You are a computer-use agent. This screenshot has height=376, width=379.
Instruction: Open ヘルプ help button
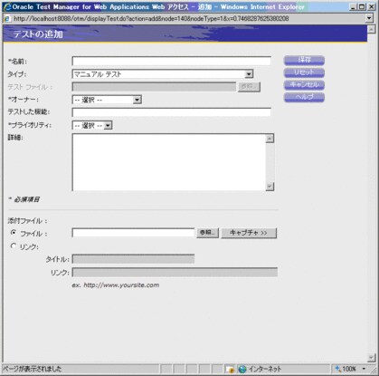tap(304, 97)
